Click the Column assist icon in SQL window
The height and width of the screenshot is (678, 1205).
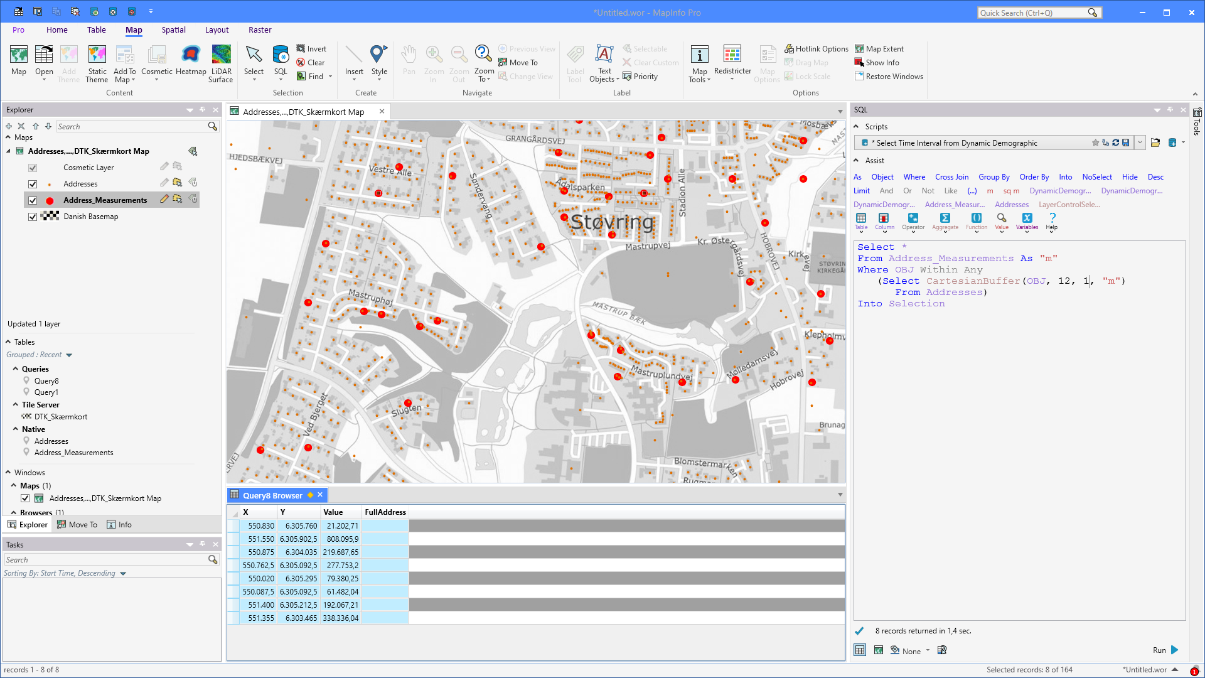click(884, 218)
